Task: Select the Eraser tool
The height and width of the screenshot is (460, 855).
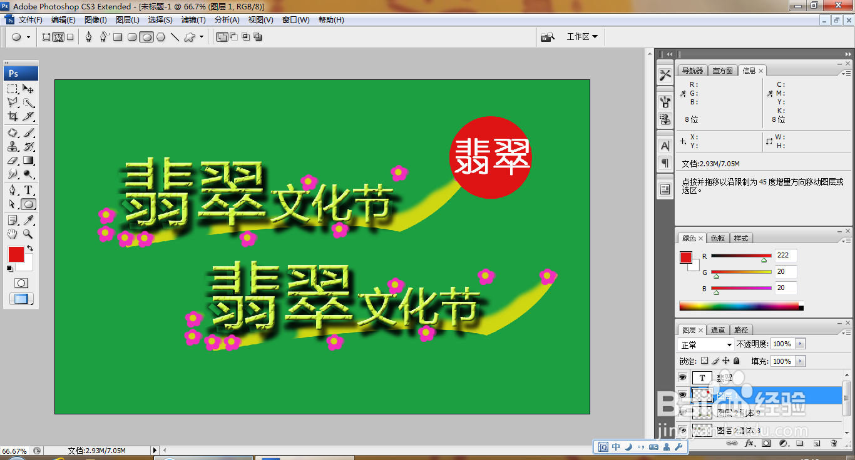Action: point(13,161)
